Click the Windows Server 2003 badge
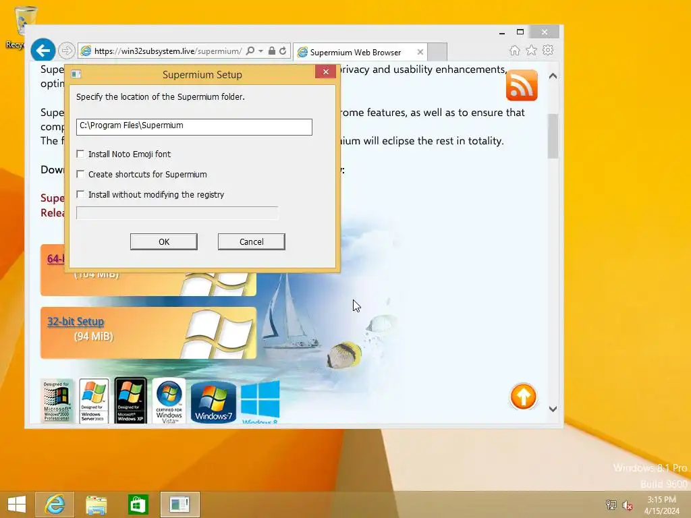 94,401
